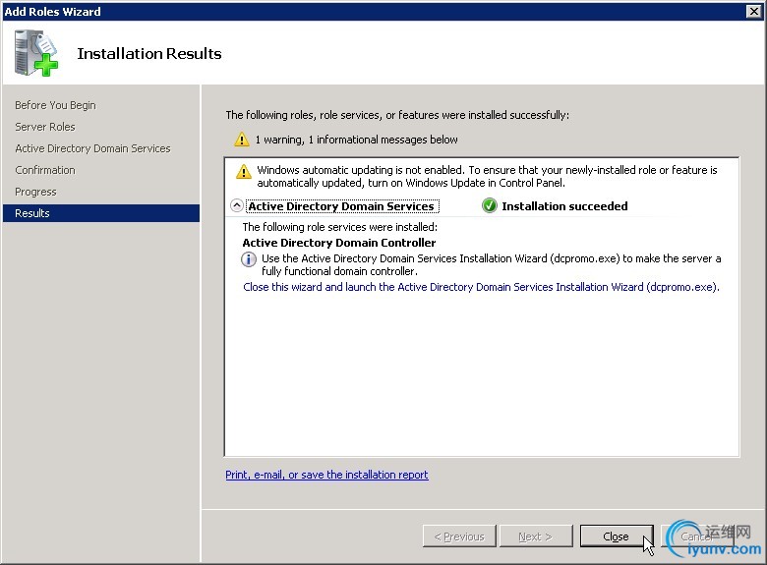Click the green Installation succeeded checkmark icon
The image size is (767, 565).
click(x=489, y=205)
